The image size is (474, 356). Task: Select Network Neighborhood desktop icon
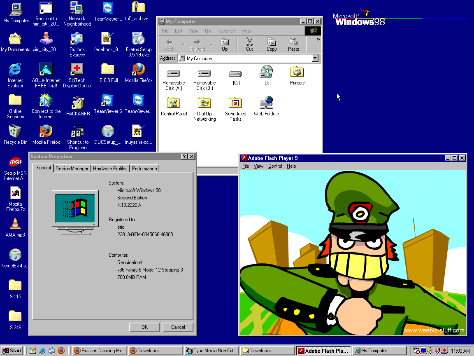tap(77, 14)
